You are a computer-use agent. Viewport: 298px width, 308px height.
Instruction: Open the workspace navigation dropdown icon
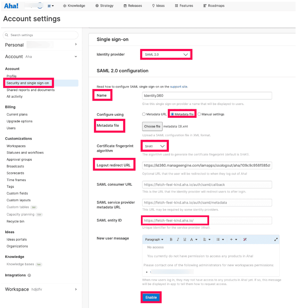pos(51,6)
